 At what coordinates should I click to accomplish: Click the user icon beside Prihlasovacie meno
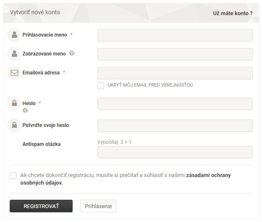point(14,35)
